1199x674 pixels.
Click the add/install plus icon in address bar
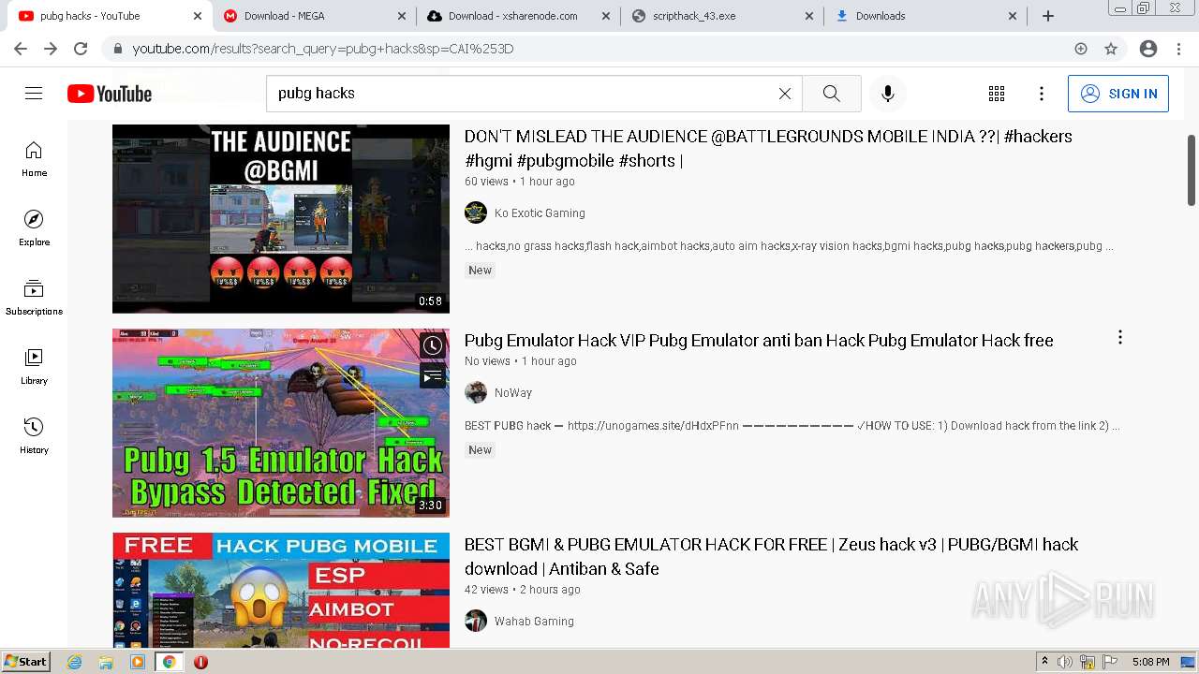[x=1081, y=49]
